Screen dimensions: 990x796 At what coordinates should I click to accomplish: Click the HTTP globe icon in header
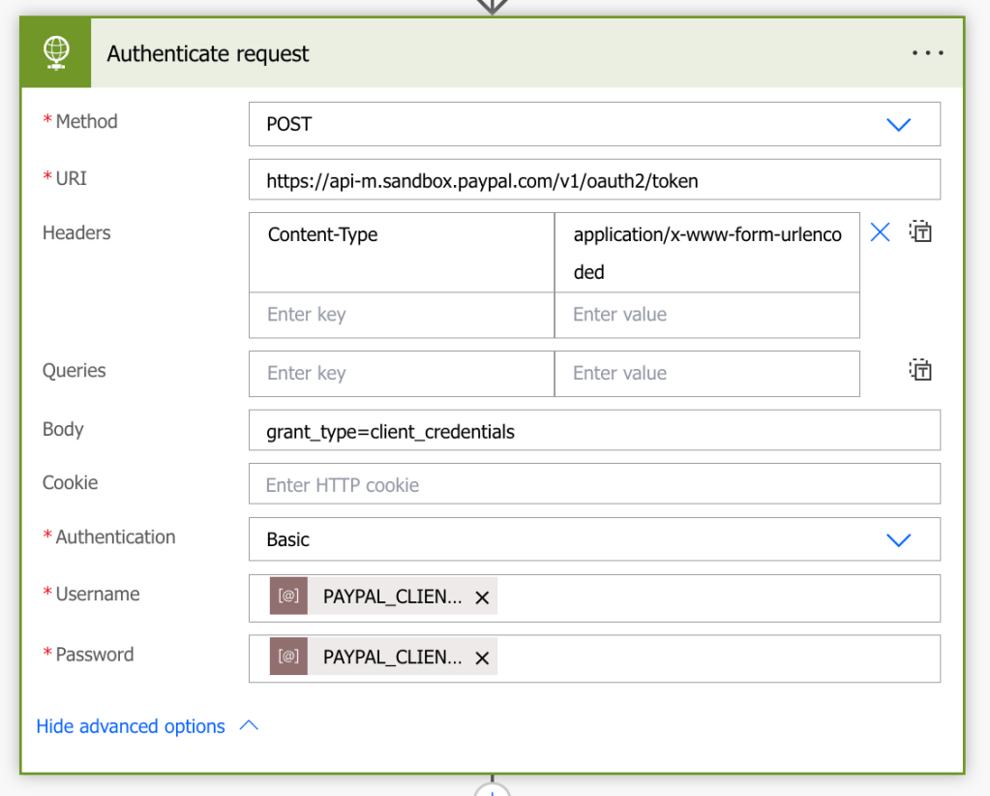(x=56, y=53)
